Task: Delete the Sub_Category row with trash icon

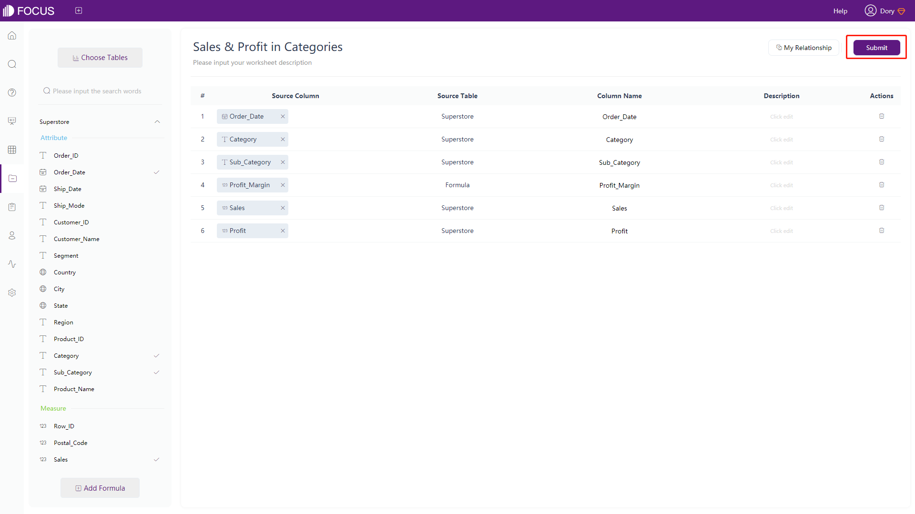Action: point(882,162)
